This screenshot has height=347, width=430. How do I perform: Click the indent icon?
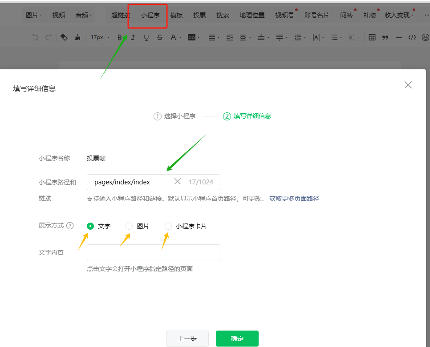(230, 37)
